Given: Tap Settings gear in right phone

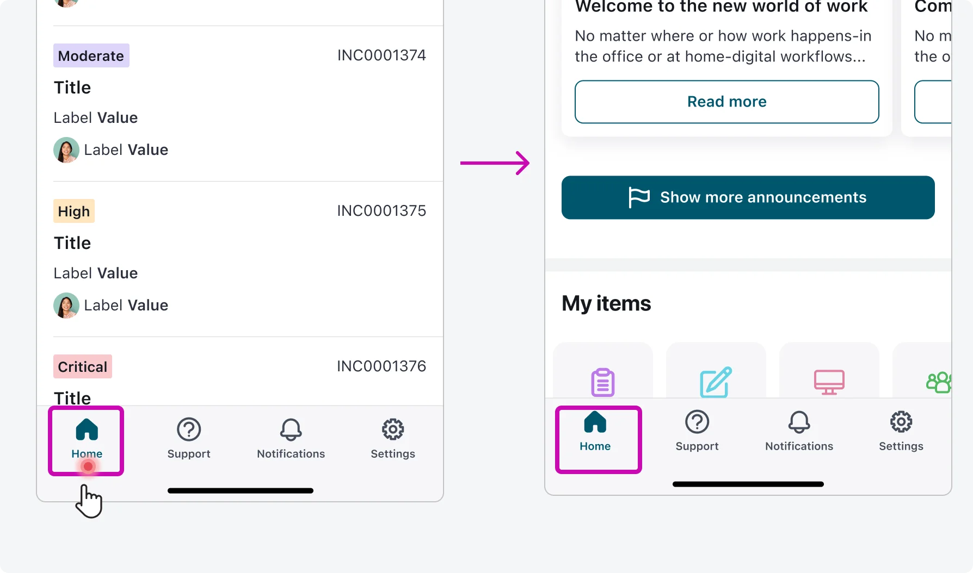Looking at the screenshot, I should pyautogui.click(x=901, y=422).
